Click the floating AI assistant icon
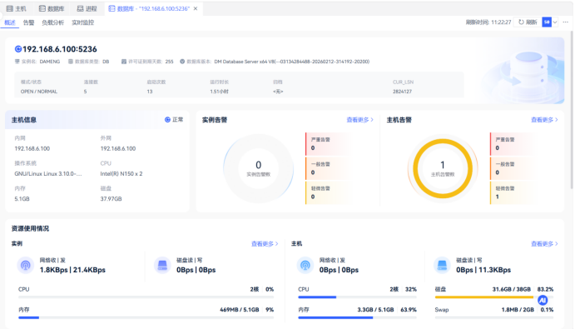575x329 pixels. [543, 300]
